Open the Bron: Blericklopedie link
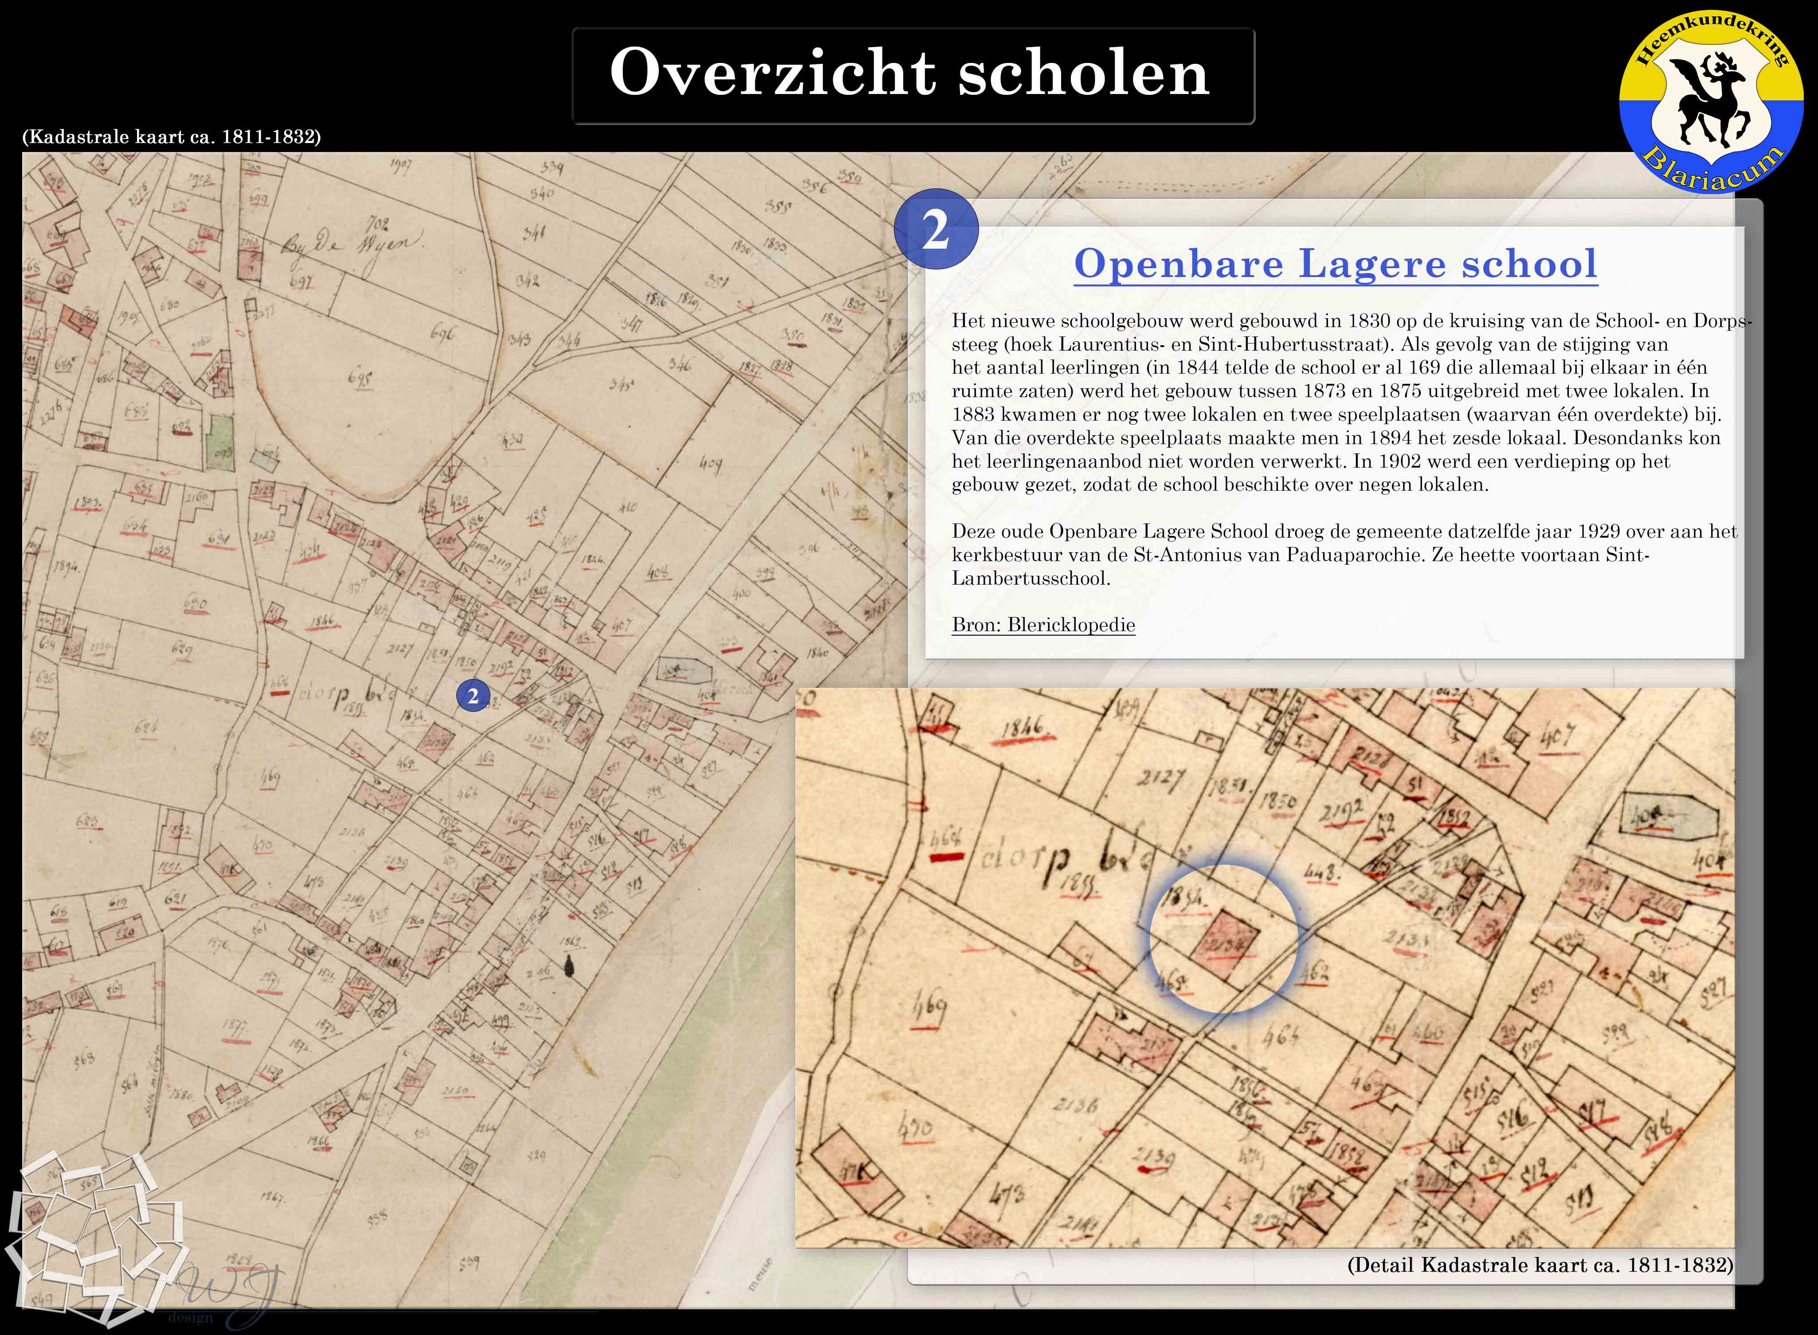Image resolution: width=1818 pixels, height=1335 pixels. pos(1043,625)
